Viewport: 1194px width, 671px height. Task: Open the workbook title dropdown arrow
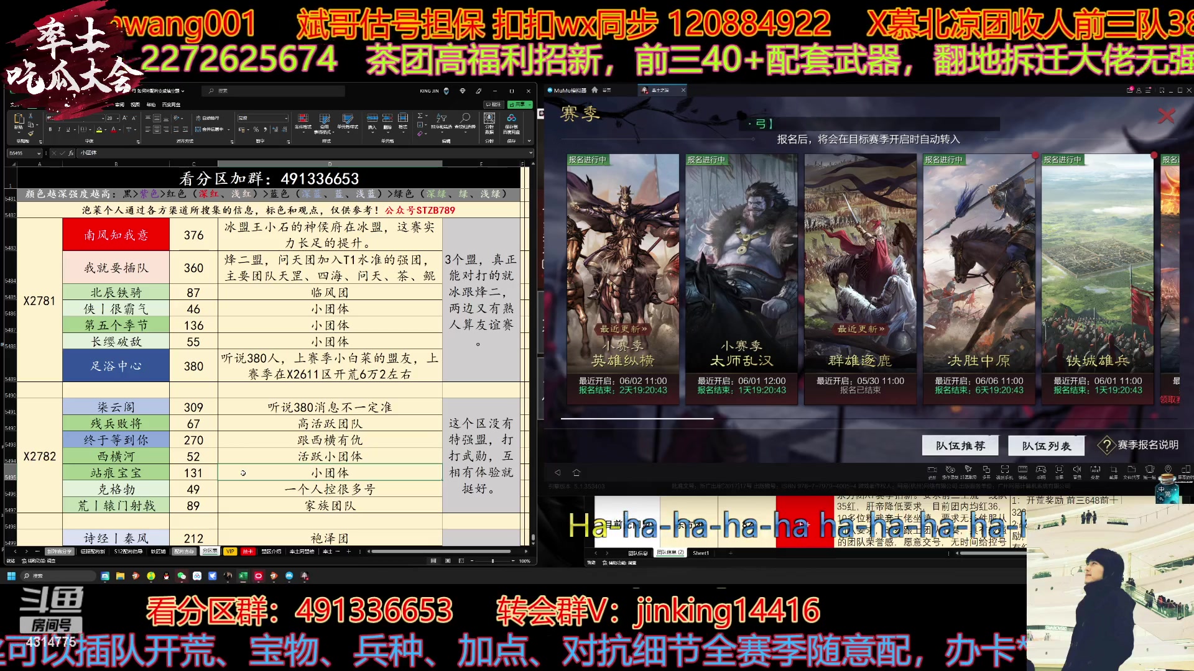coord(183,91)
